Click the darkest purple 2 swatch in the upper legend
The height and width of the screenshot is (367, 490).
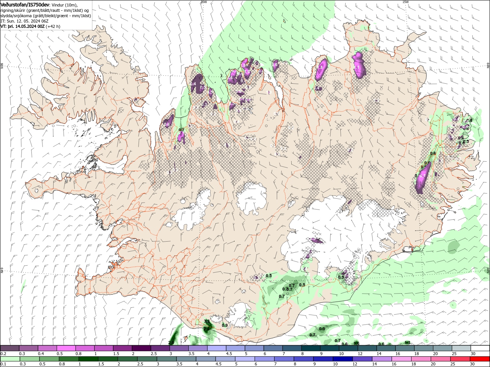pos(141,348)
